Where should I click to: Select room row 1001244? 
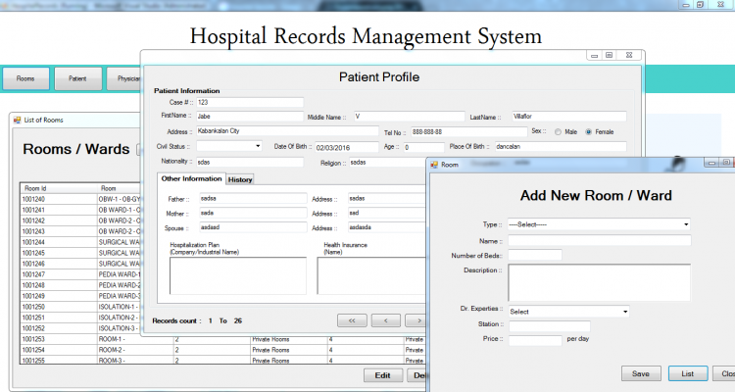[80, 242]
